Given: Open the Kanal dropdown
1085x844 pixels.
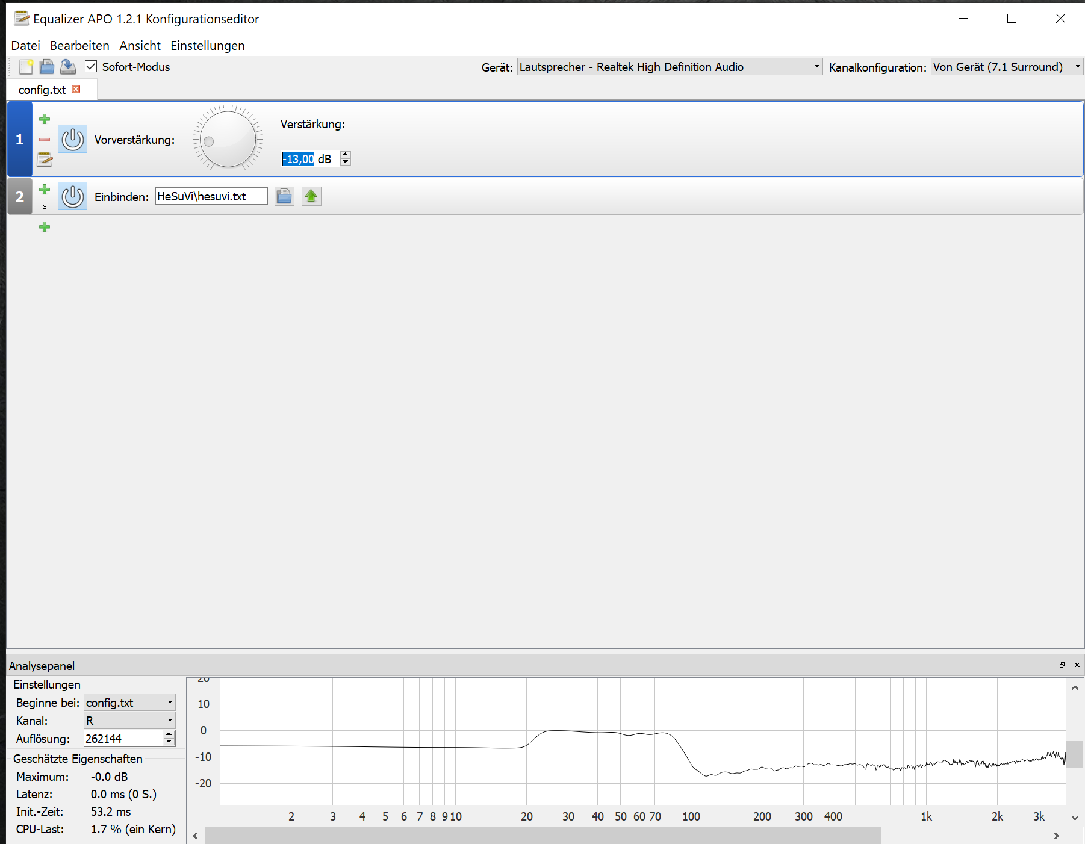Looking at the screenshot, I should pos(129,721).
